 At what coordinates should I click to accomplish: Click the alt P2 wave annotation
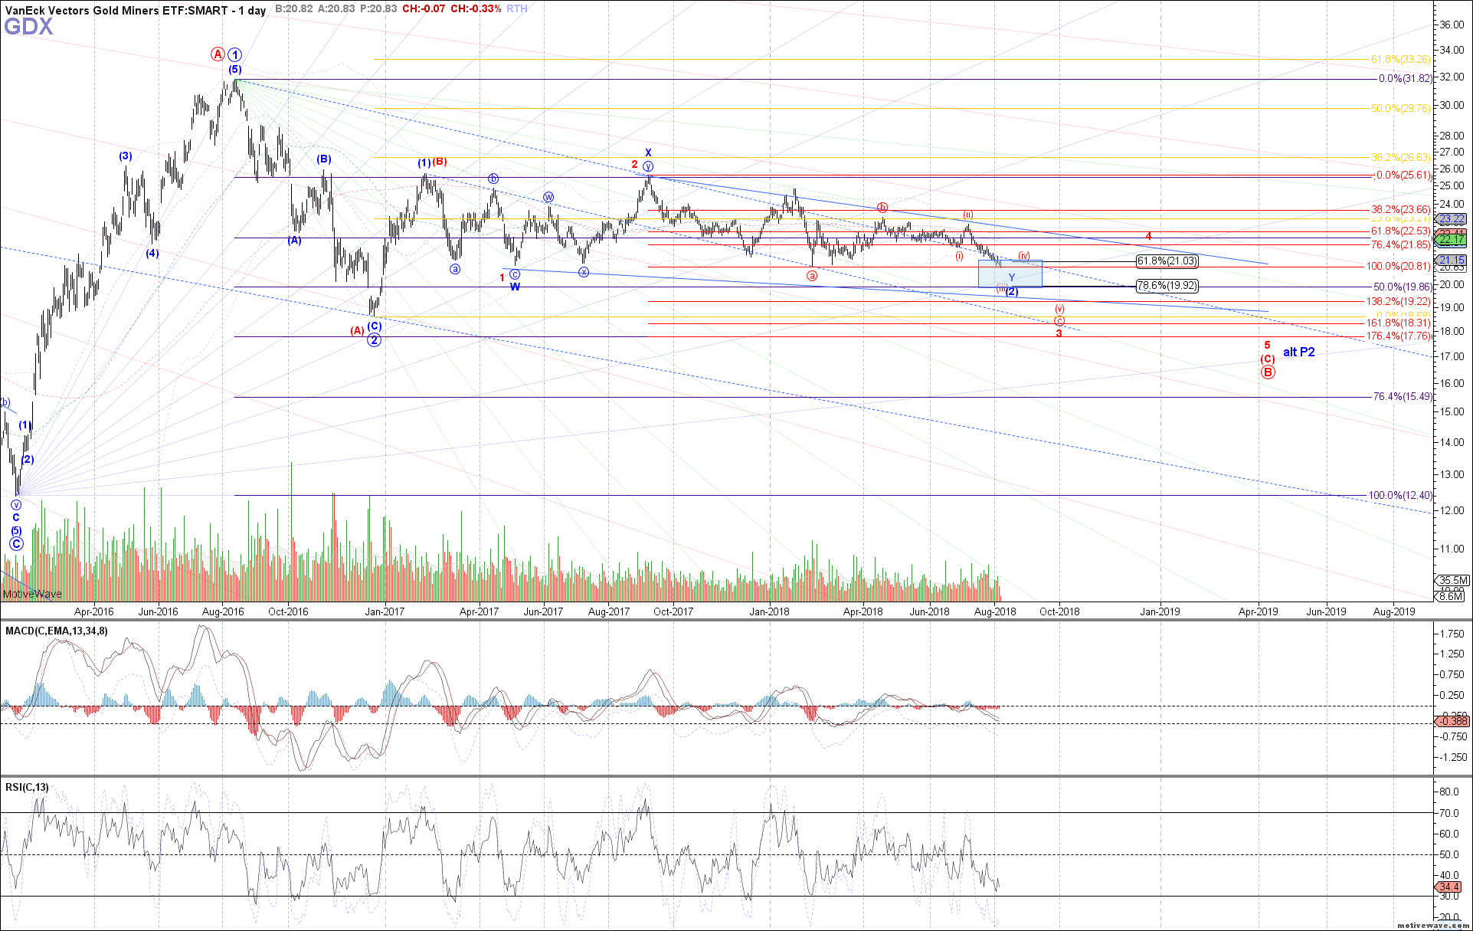click(1299, 352)
